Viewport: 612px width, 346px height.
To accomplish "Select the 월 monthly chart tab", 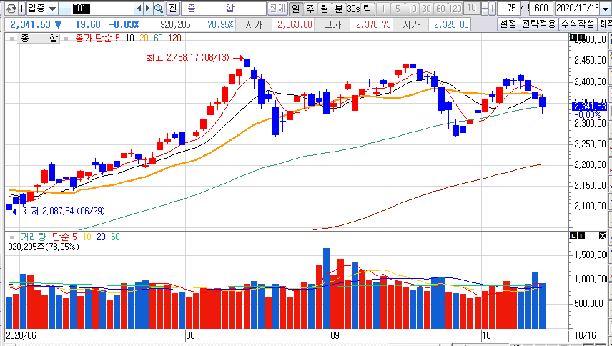I will coord(324,8).
